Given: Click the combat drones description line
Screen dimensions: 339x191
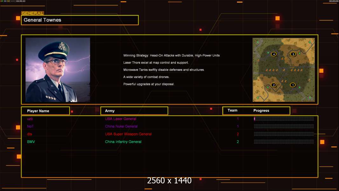Looking at the screenshot, I should 146,77.
